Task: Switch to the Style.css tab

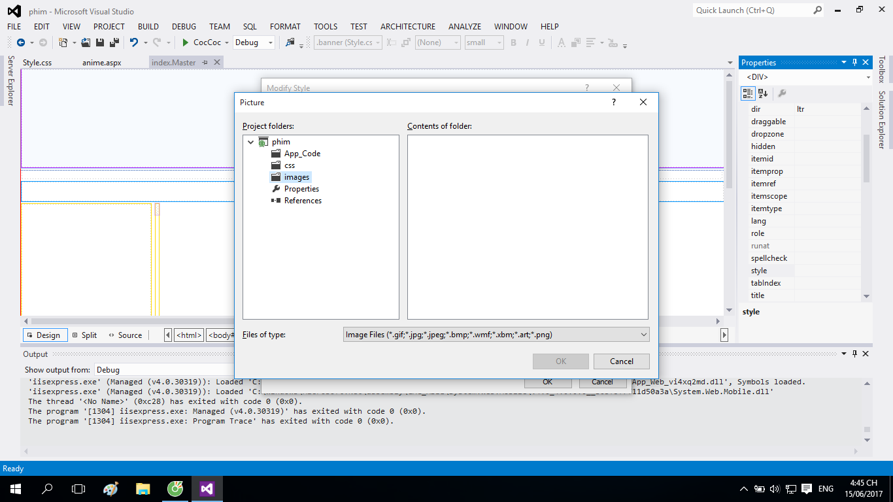Action: (37, 63)
